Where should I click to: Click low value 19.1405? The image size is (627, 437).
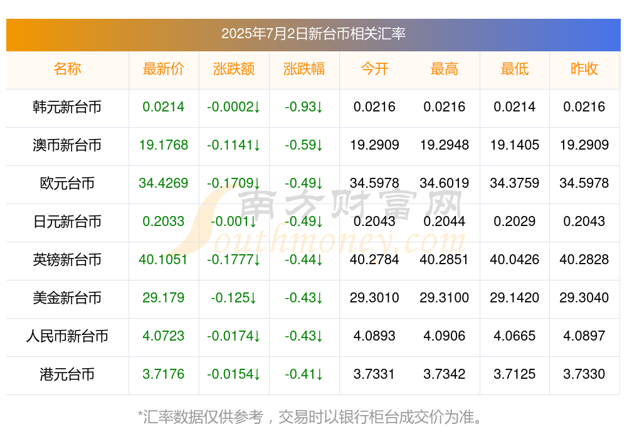[x=515, y=145]
